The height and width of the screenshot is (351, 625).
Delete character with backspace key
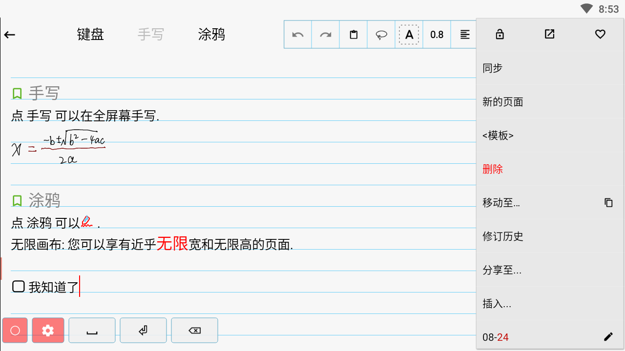(194, 331)
